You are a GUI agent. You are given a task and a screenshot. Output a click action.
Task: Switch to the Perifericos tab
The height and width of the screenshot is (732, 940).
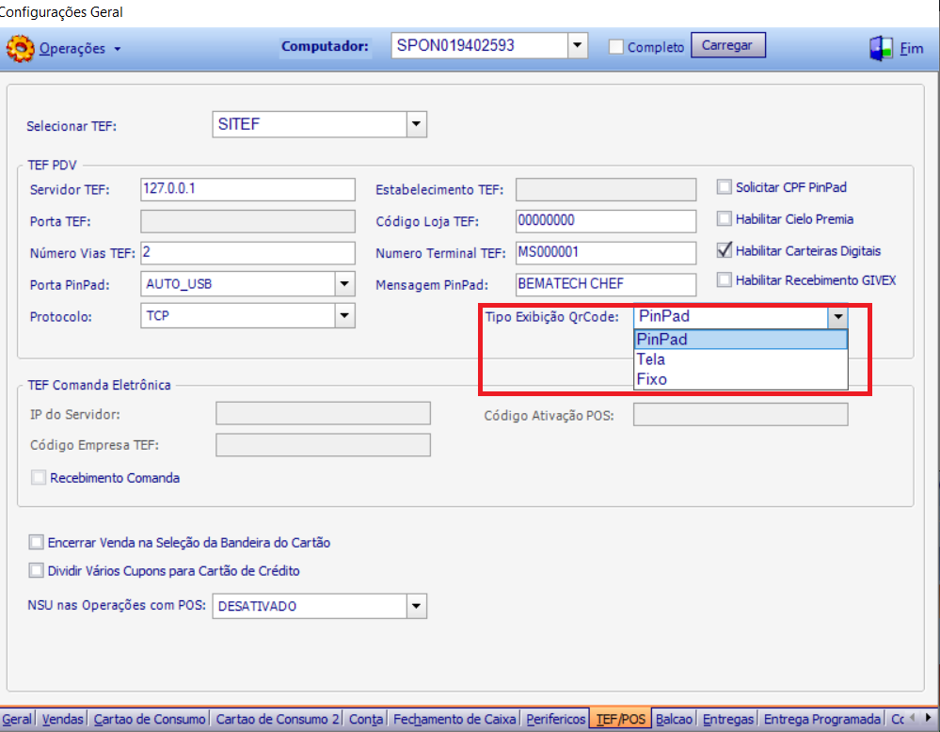pos(556,719)
